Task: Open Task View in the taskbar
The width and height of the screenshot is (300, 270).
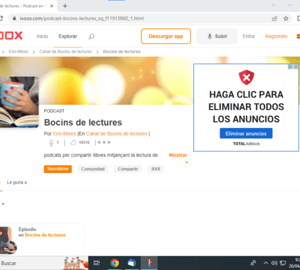Action: click(x=97, y=263)
